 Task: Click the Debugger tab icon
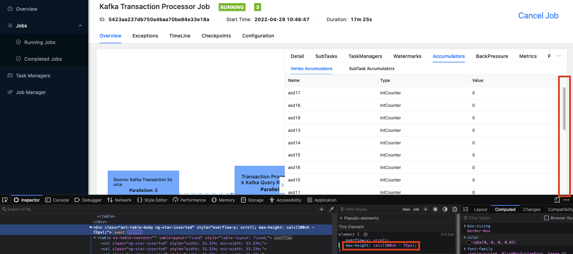[77, 200]
